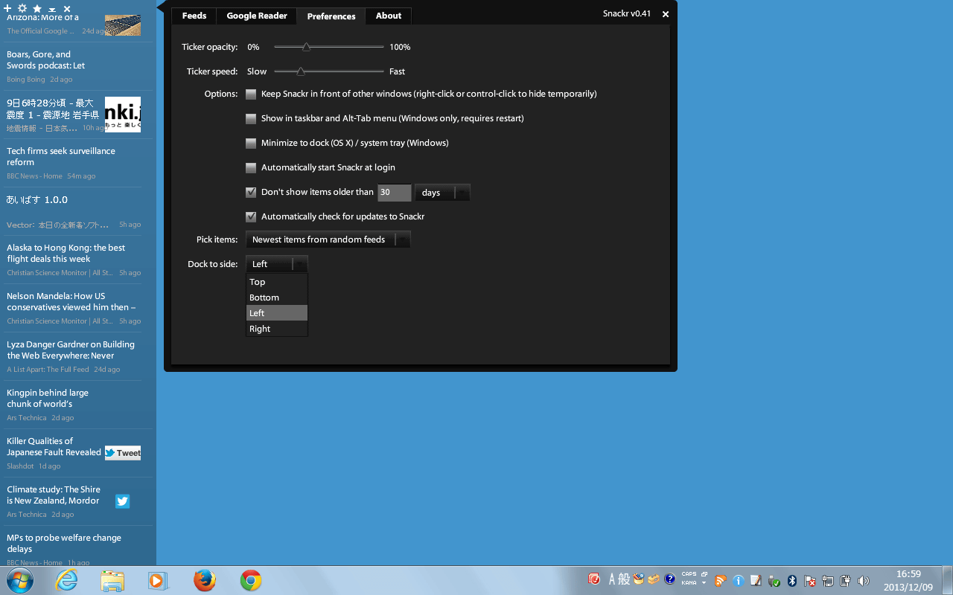Click 'Climate study: The Shire' headline
Screen dimensions: 953x595
54,495
